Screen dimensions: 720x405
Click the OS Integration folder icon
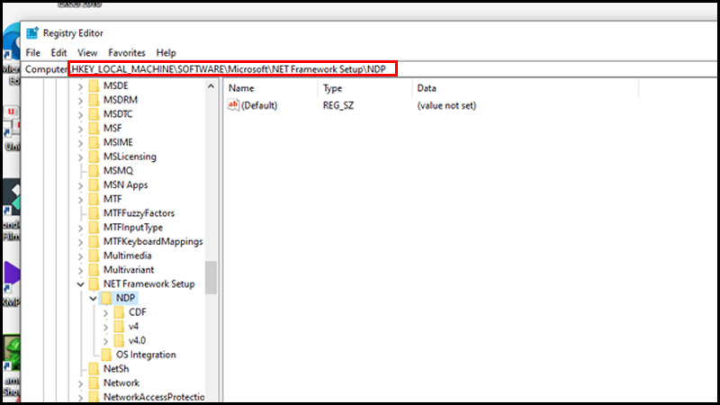[x=106, y=355]
